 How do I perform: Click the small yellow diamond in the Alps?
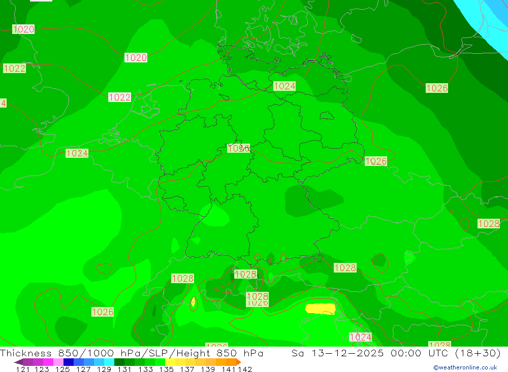193,302
